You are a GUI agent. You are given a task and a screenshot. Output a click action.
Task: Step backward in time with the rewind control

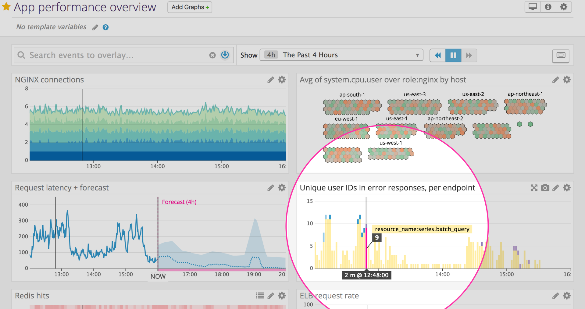437,55
